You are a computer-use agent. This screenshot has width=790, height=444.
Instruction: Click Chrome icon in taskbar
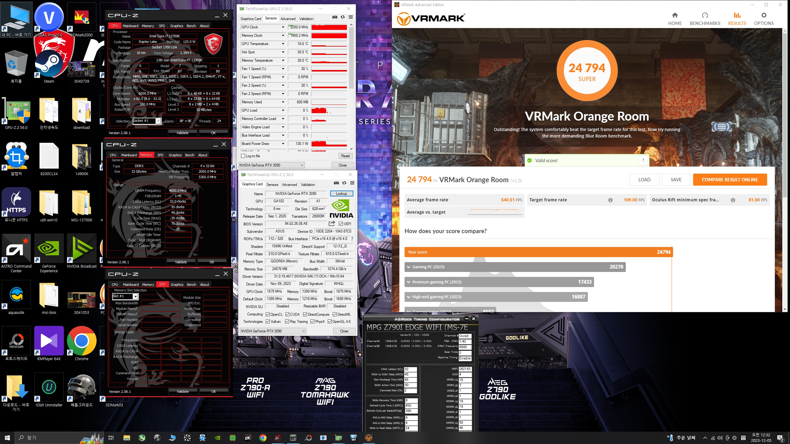(263, 438)
